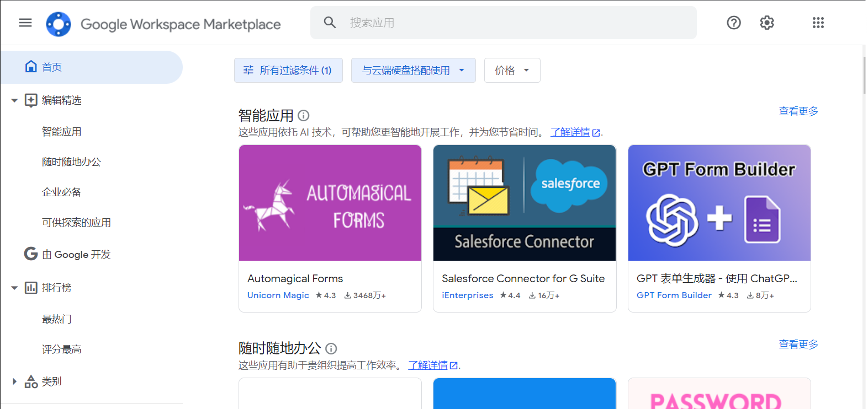The width and height of the screenshot is (868, 409).
Task: Click the home icon beside 首页
Action: [31, 67]
